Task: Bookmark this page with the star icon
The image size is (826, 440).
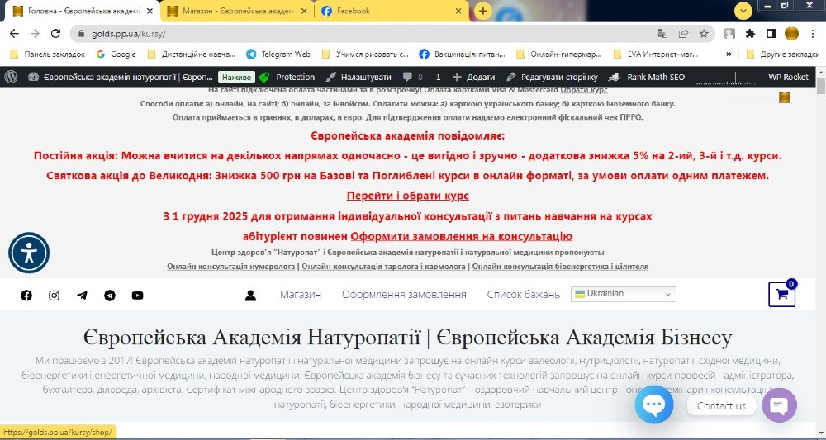Action: (x=704, y=34)
